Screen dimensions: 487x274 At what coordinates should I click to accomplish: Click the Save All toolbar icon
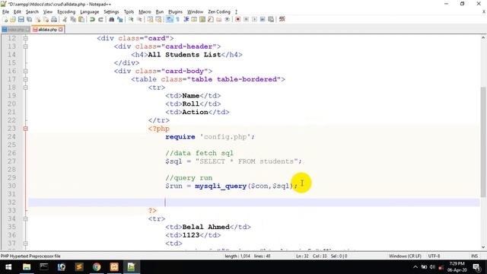29,19
